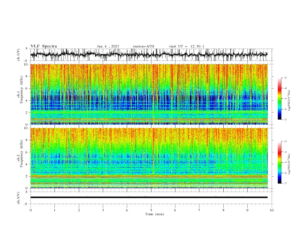The image size is (306, 236).
Task: Click the ch.3 flat black trace
Action: pyautogui.click(x=149, y=197)
